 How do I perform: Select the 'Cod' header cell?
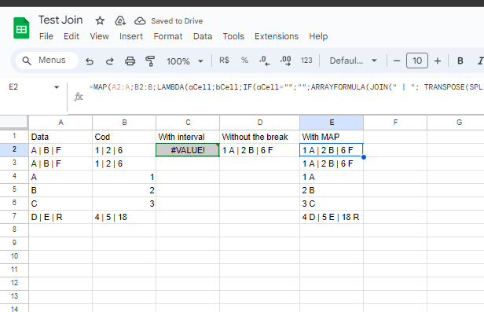124,137
